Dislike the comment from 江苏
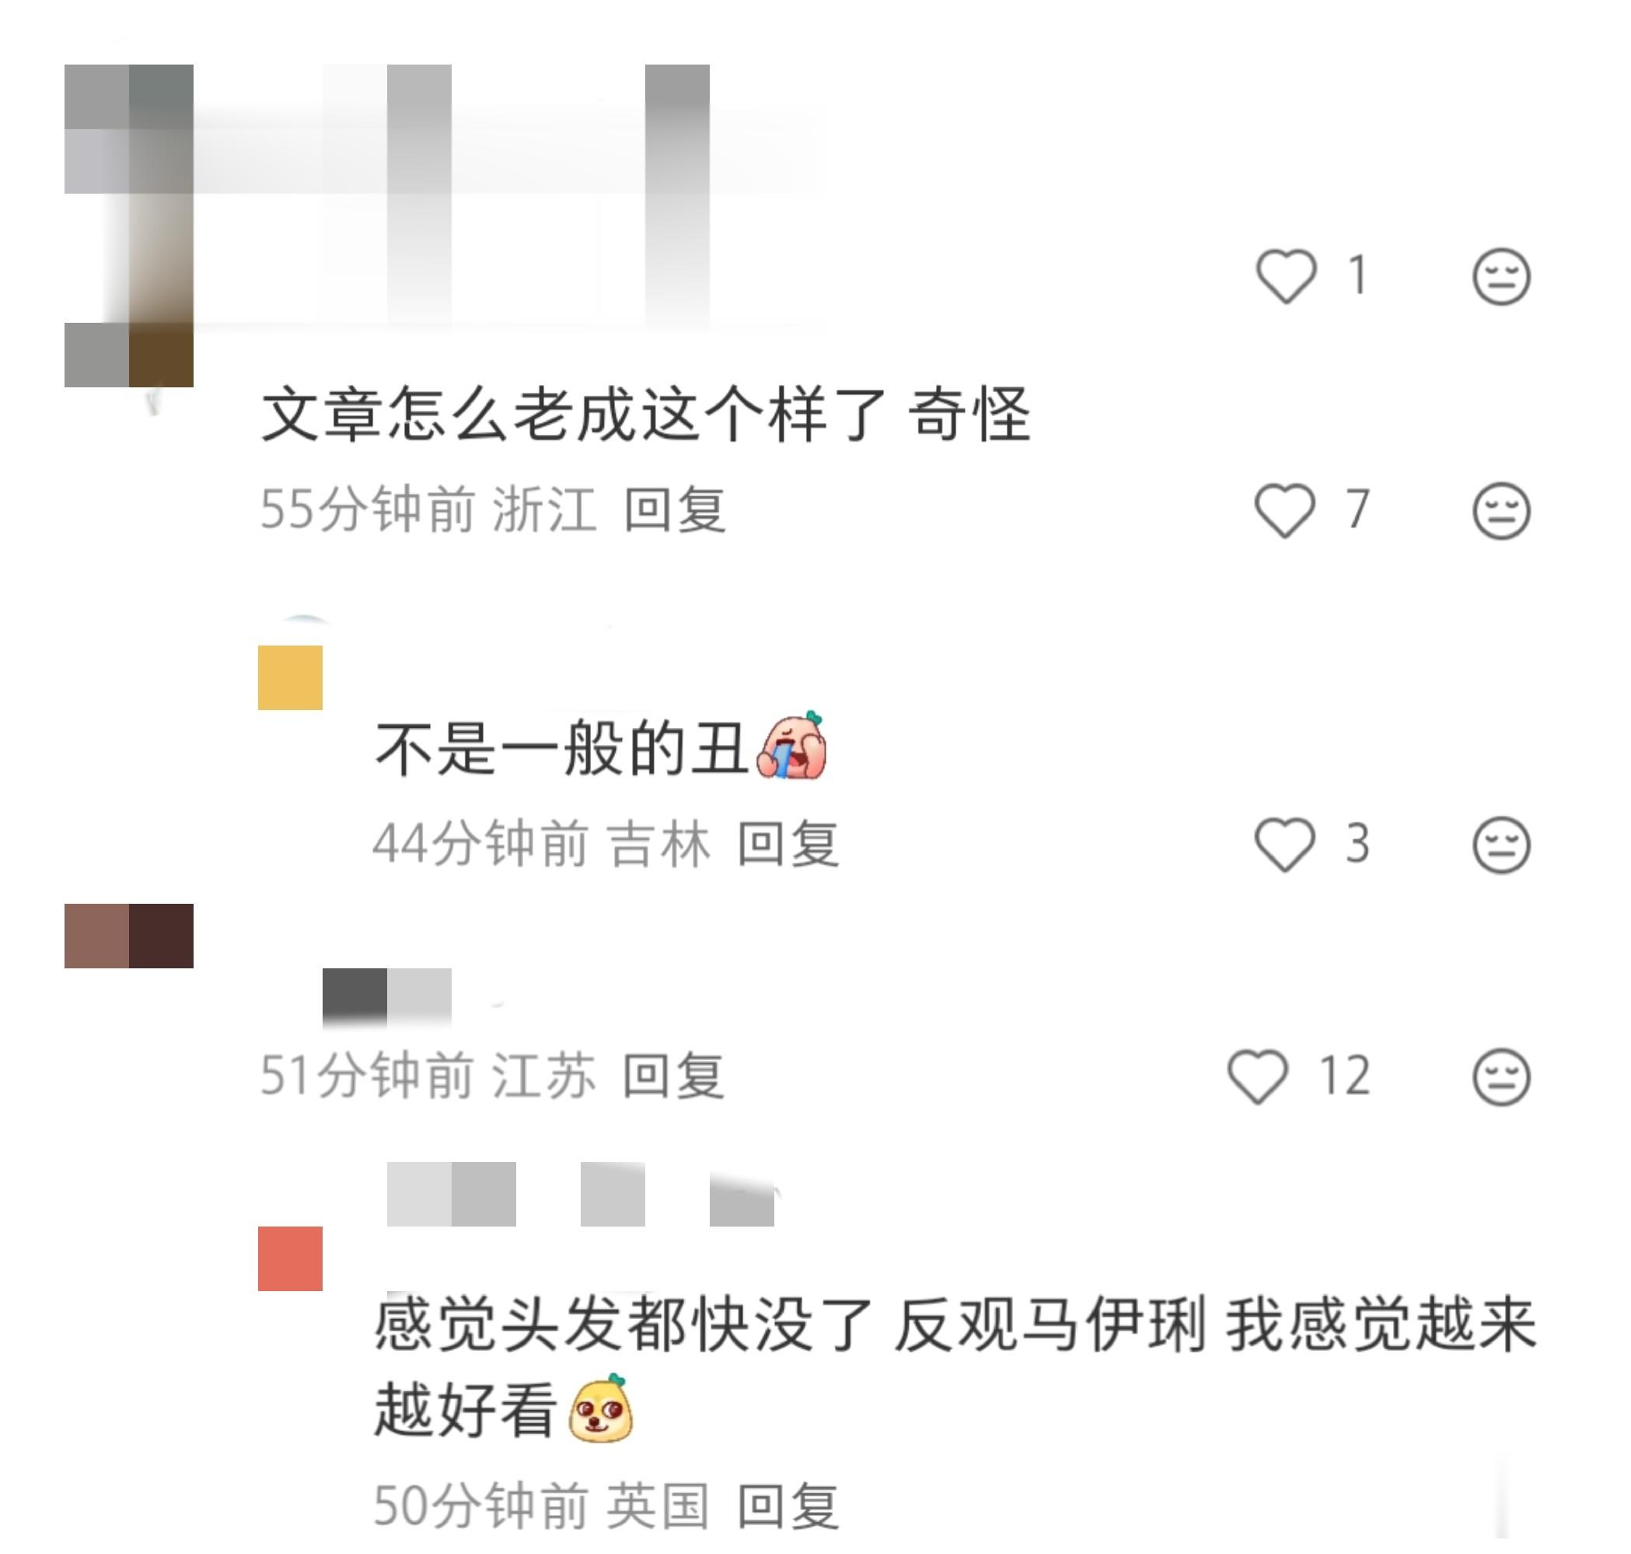1631x1554 pixels. click(x=1501, y=1077)
